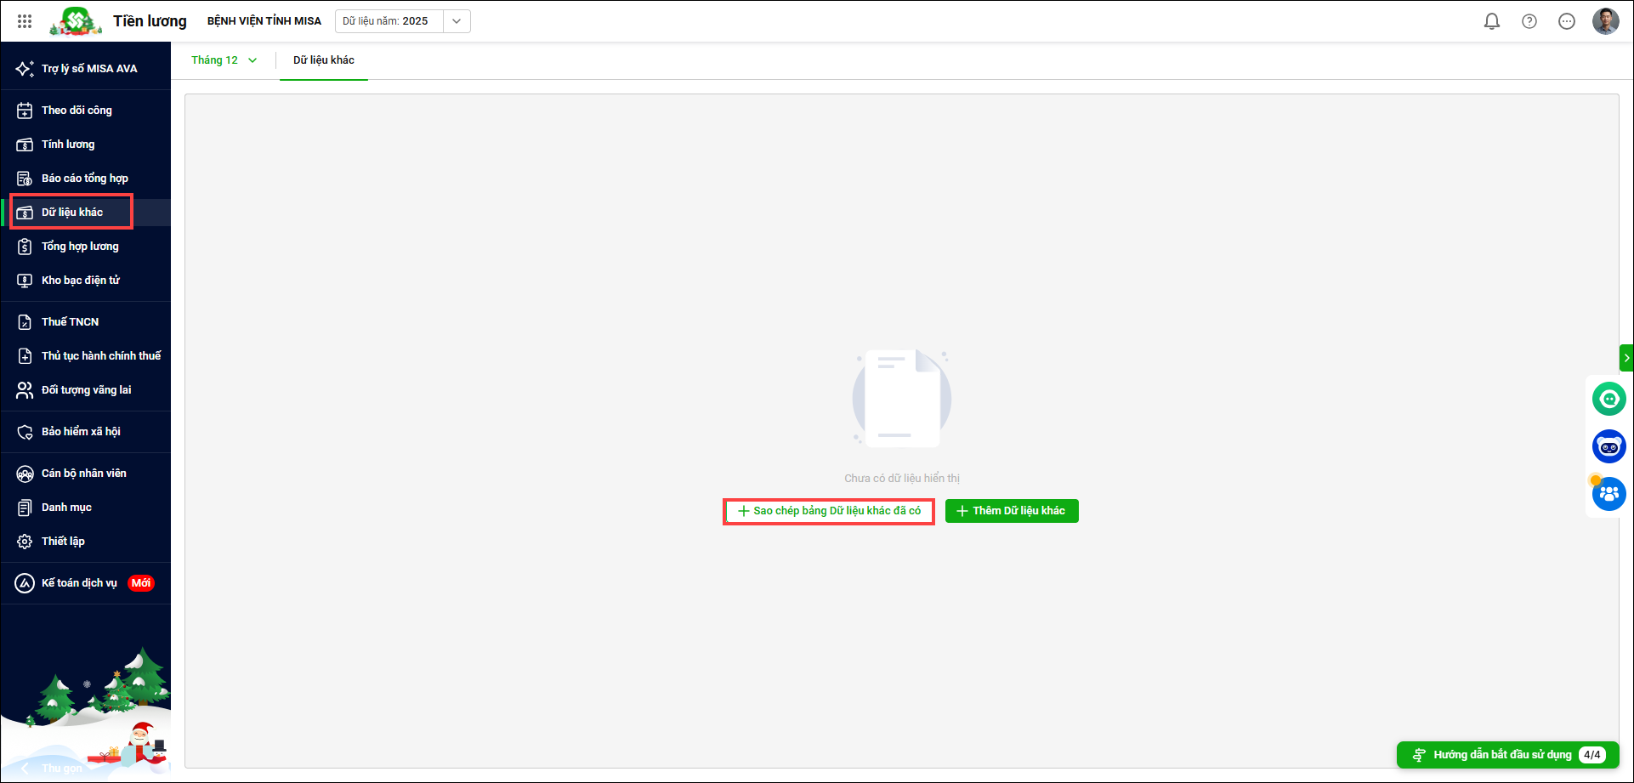This screenshot has width=1634, height=783.
Task: Open the Dữ liệu năm 2025 dropdown
Action: click(457, 21)
